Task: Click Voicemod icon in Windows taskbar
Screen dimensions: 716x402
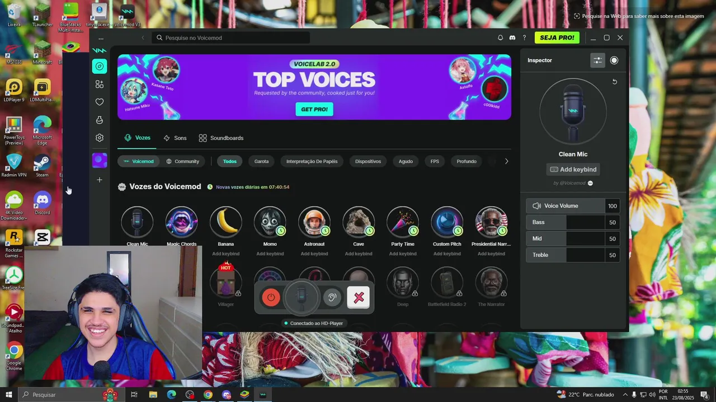Action: click(x=262, y=395)
